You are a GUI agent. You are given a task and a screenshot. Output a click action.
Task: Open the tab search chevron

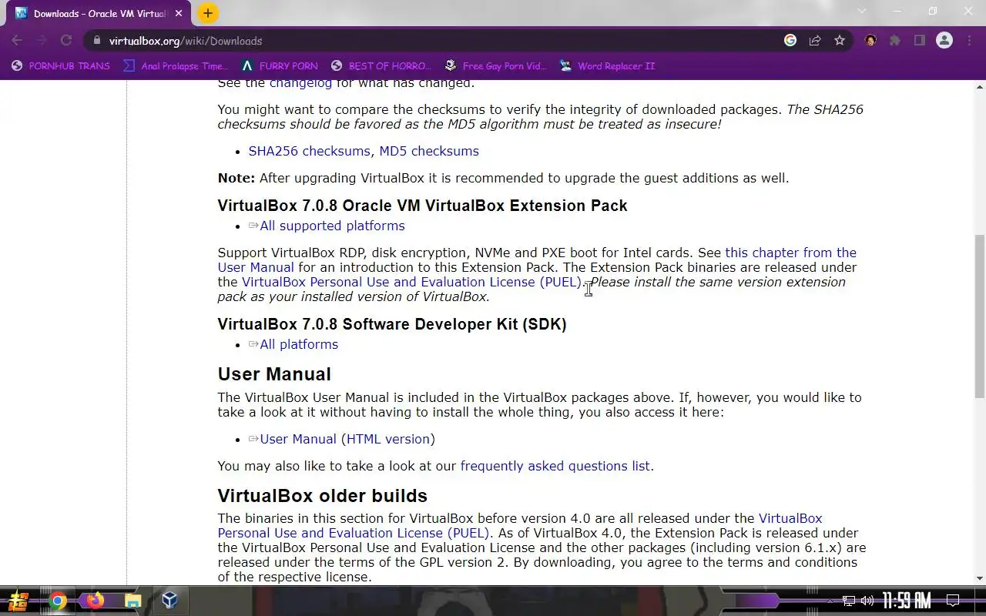click(862, 12)
